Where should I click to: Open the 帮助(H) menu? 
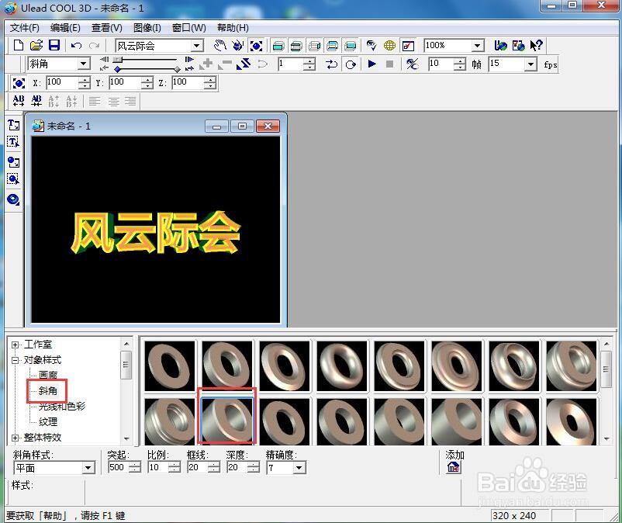coord(233,28)
